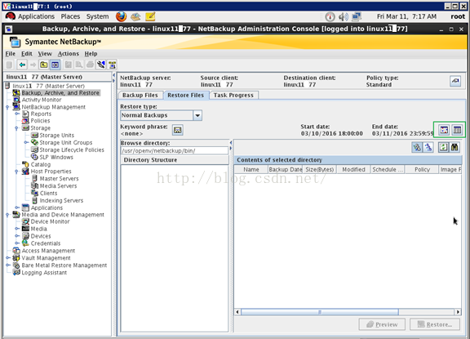Collapse Media and Device Management node
Screen dimensions: 470x339
point(7,215)
